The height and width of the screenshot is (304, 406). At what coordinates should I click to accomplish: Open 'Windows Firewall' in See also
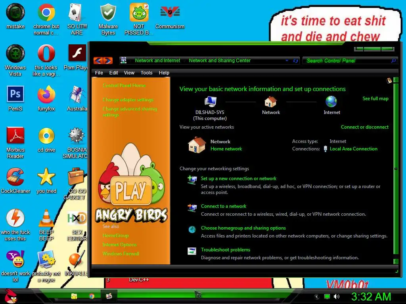[121, 254]
